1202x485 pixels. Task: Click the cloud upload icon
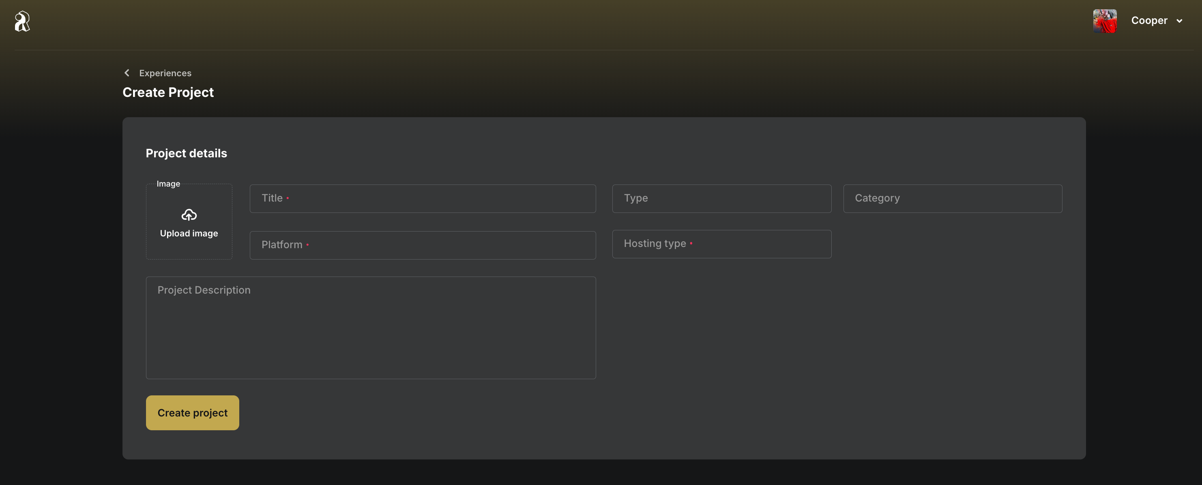click(x=189, y=215)
